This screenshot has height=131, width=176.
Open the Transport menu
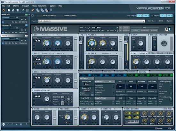[x=26, y=6]
